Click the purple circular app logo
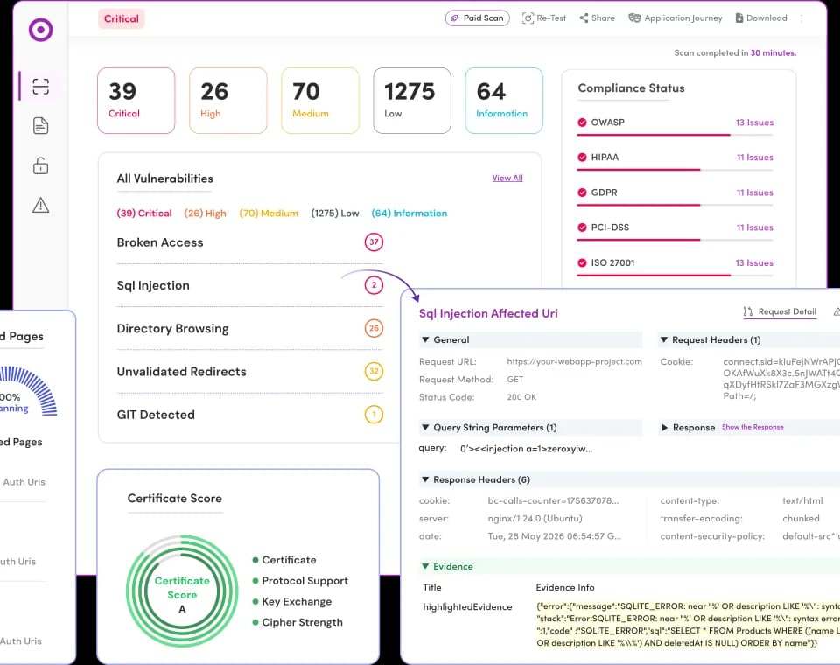840x665 pixels. pyautogui.click(x=41, y=30)
